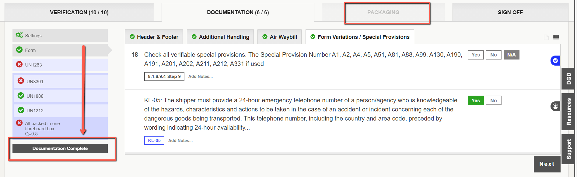The height and width of the screenshot is (177, 577).
Task: Click the blue check circle icon for question 18
Action: point(555,60)
